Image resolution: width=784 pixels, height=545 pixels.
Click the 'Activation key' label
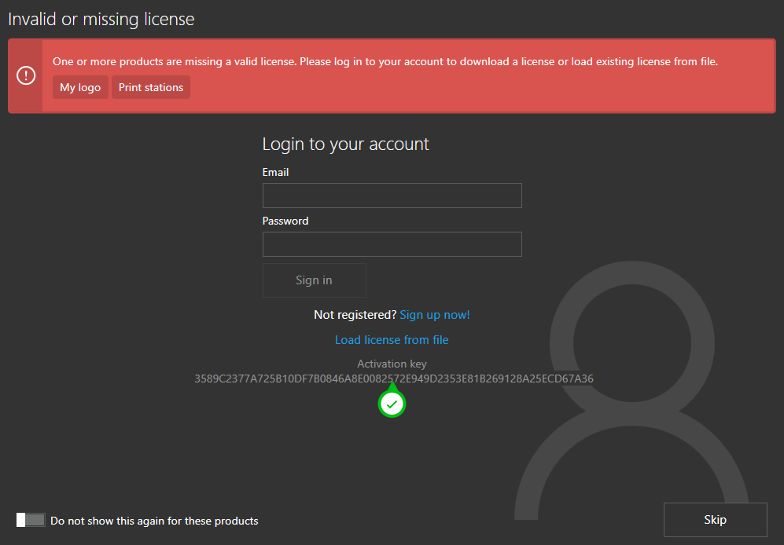tap(392, 364)
